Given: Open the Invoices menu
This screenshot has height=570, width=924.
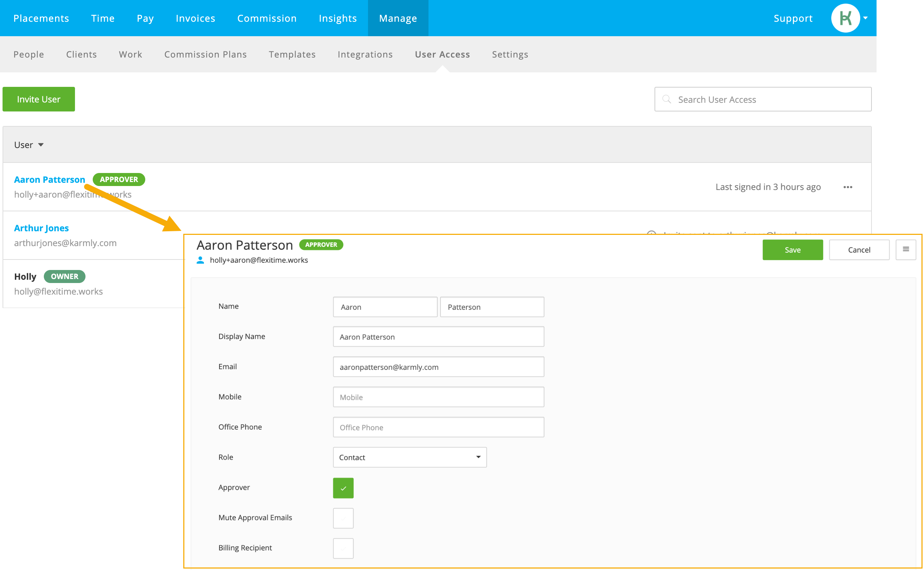Looking at the screenshot, I should click(x=196, y=18).
